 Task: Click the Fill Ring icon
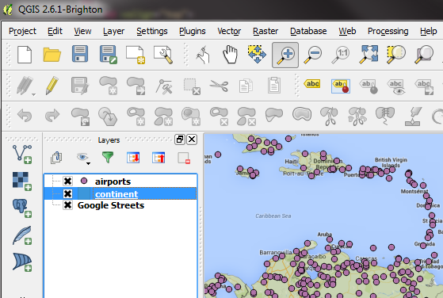pos(191,116)
